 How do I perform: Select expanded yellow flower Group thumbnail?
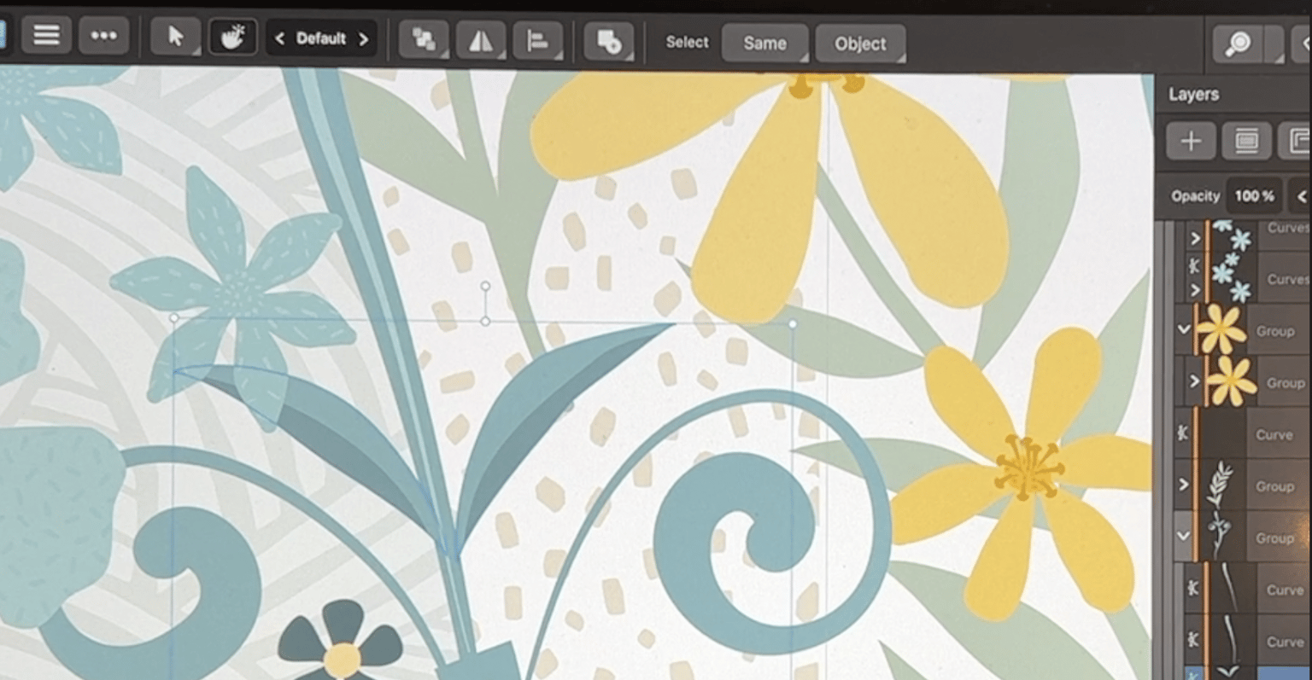coord(1221,329)
